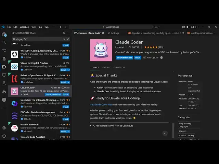The height and width of the screenshot is (164, 219).
Task: Close the Extension: Claude Coder tab
Action: coord(103,33)
